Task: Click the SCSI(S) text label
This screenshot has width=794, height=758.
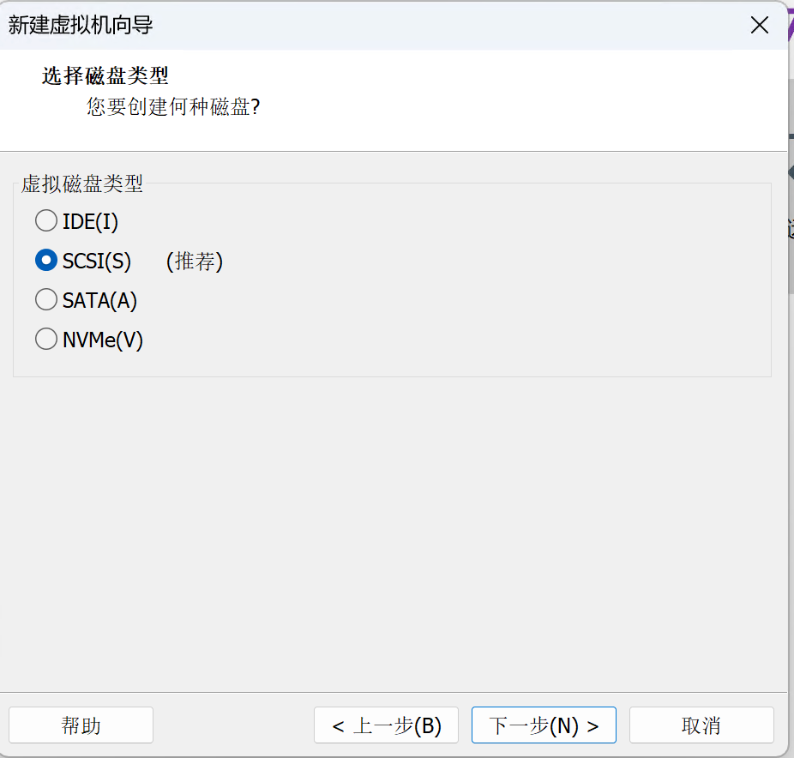Action: (97, 262)
